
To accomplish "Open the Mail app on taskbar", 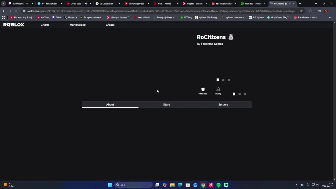I will coord(195,185).
